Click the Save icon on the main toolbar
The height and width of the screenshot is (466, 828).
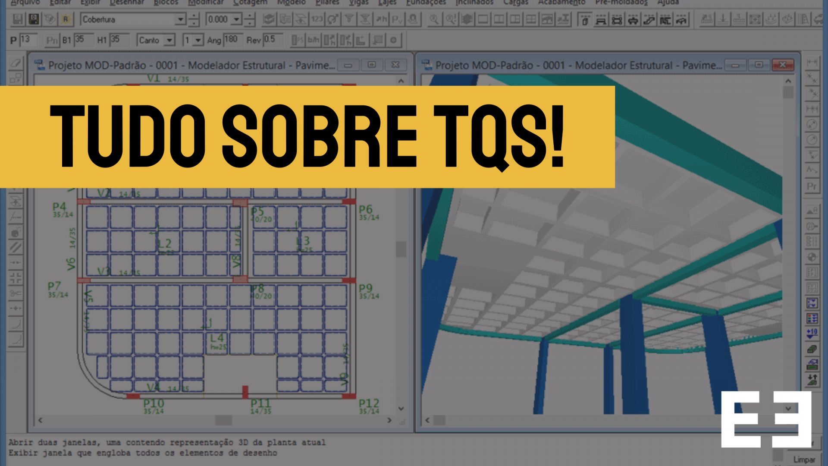18,19
